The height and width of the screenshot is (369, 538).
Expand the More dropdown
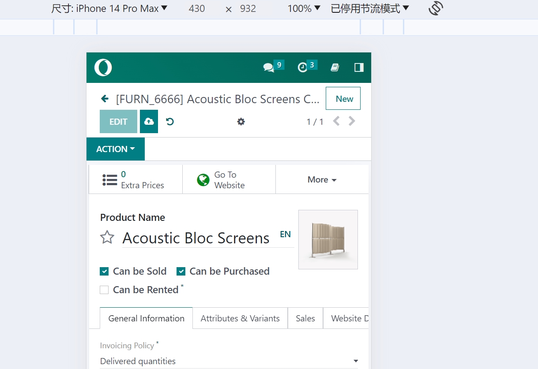[322, 179]
